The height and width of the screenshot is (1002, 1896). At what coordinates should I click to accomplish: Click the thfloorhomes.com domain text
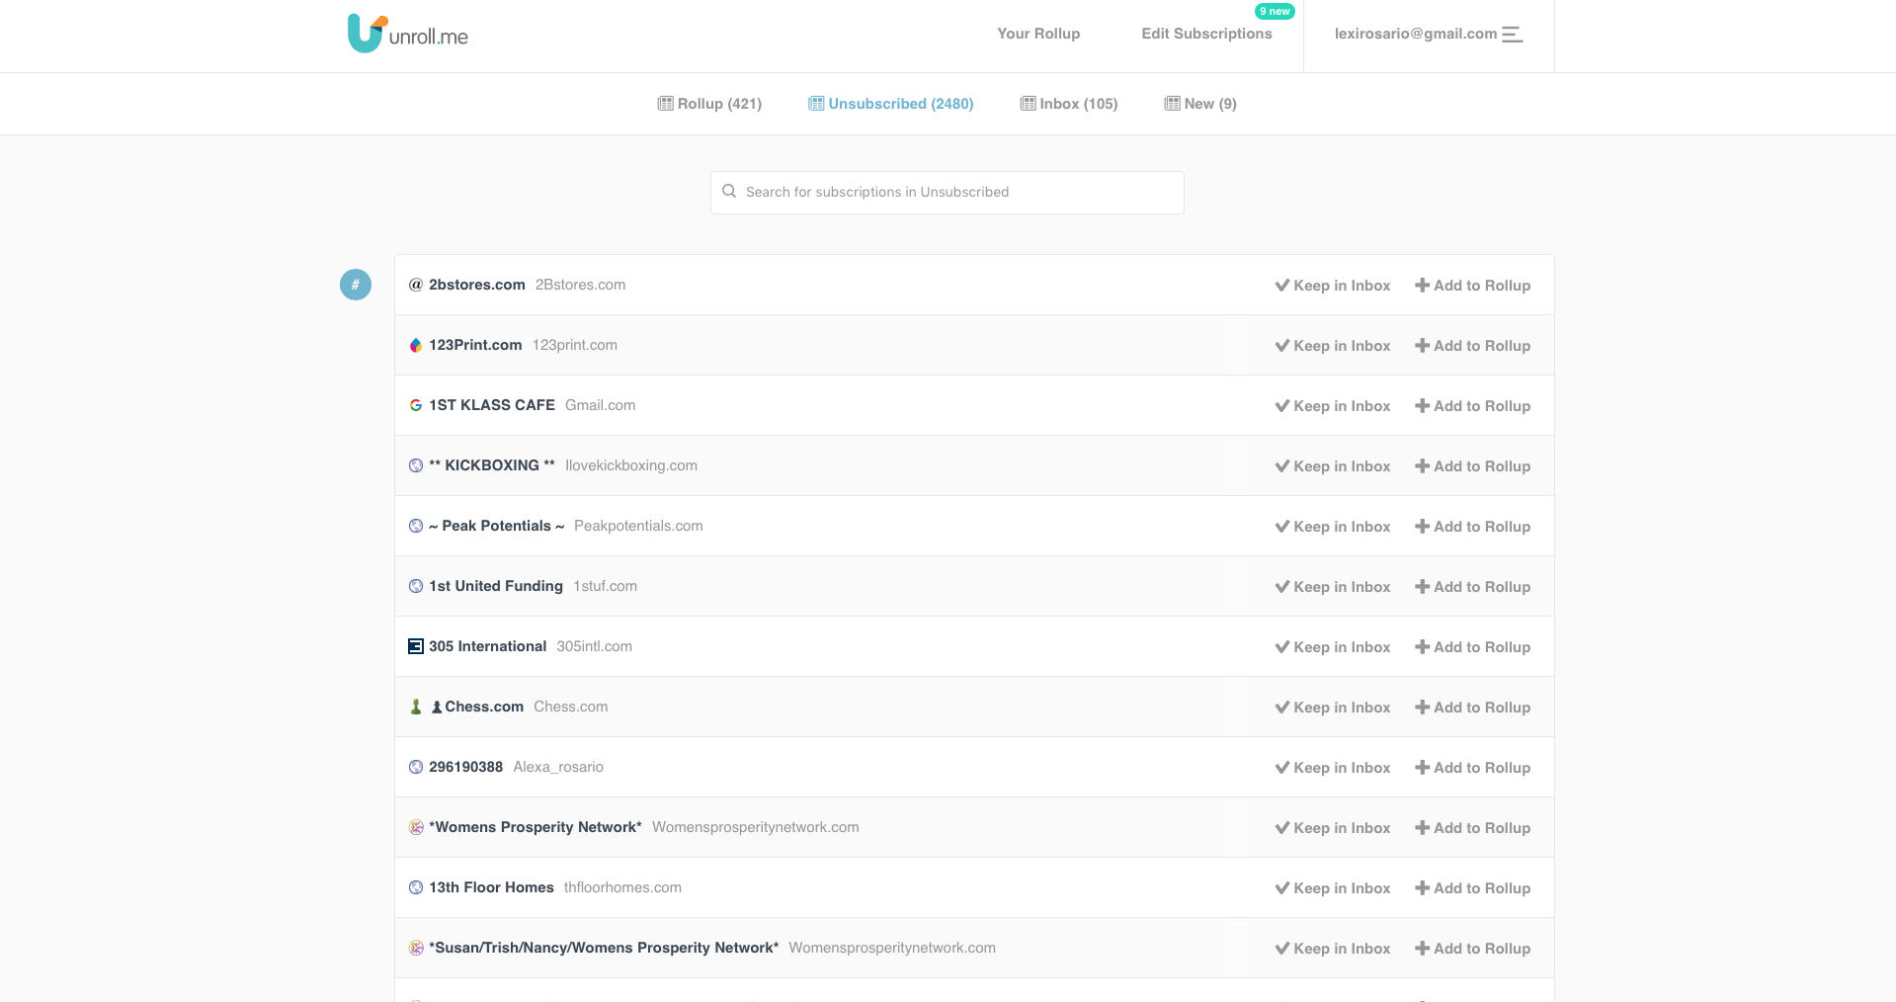[x=622, y=887]
